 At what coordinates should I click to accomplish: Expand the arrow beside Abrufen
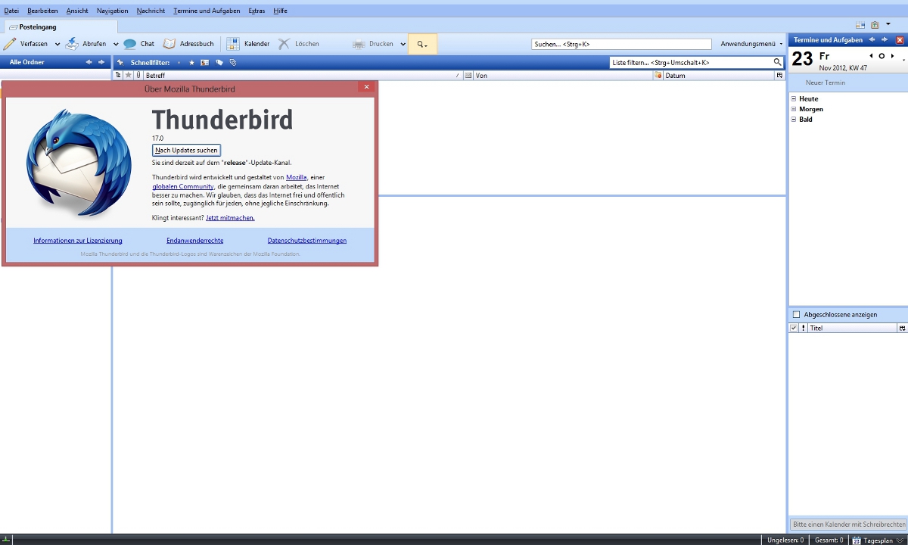coord(116,44)
